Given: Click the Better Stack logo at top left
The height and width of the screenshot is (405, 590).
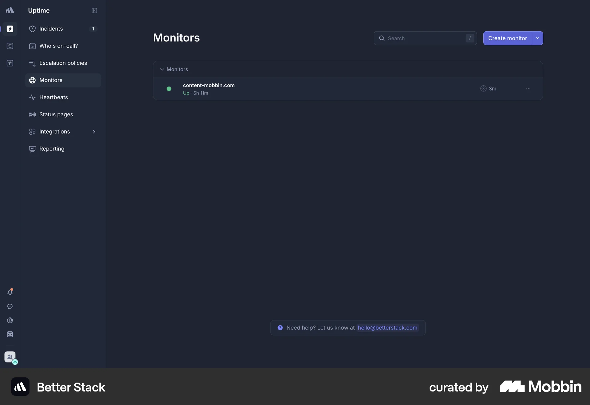Looking at the screenshot, I should click(10, 10).
